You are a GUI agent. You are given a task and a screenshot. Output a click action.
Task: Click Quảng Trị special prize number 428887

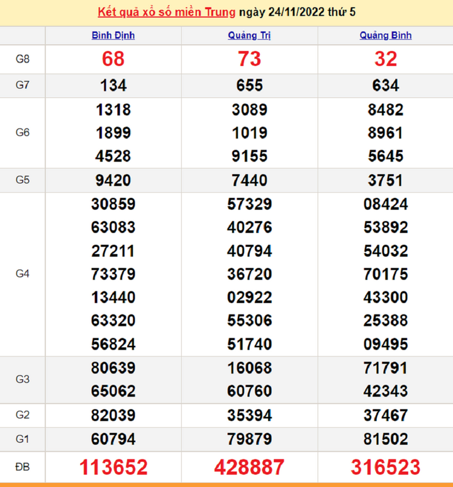249,467
